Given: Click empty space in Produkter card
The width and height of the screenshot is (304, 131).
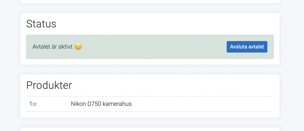Looking at the screenshot, I should [x=175, y=85].
